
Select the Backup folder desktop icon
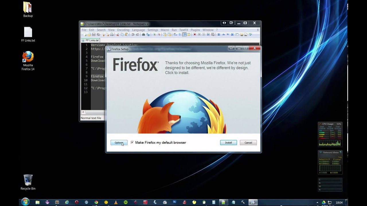coord(28,9)
